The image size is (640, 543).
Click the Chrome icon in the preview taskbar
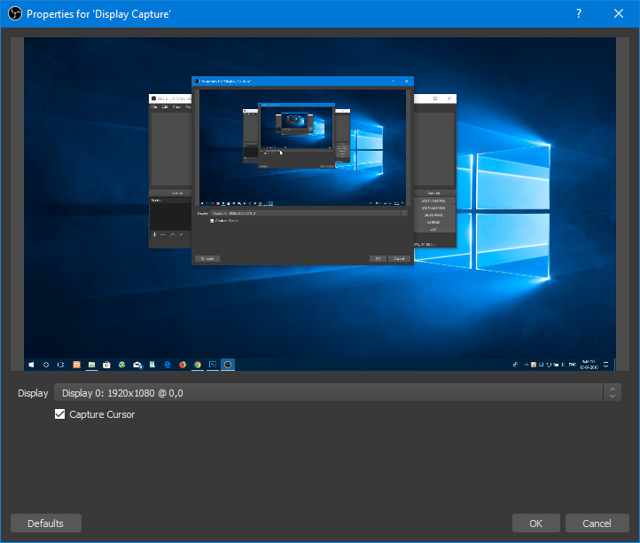(x=198, y=364)
